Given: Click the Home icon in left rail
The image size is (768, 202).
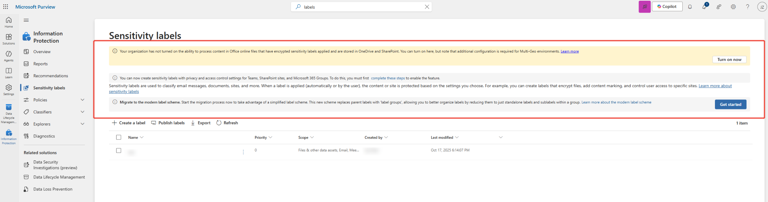Looking at the screenshot, I should (9, 22).
